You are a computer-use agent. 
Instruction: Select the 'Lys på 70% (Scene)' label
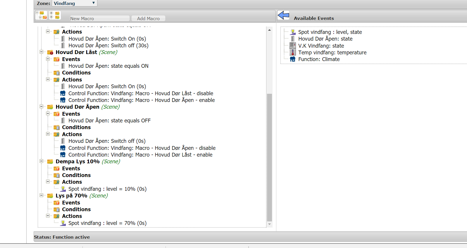tap(82, 196)
